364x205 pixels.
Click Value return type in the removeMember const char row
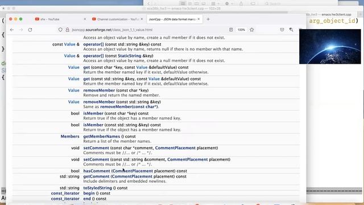pos(73,91)
